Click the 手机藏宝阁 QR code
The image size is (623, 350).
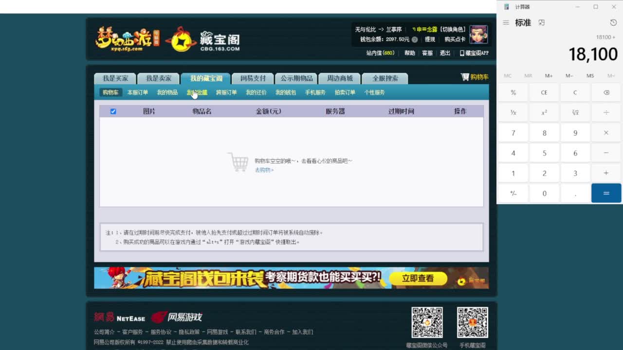tap(472, 322)
